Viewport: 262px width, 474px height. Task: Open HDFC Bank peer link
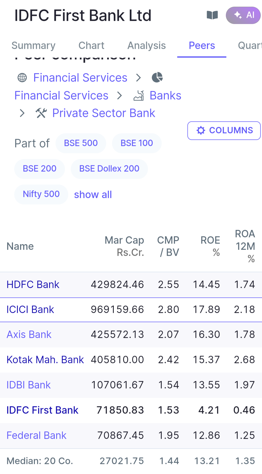(33, 284)
